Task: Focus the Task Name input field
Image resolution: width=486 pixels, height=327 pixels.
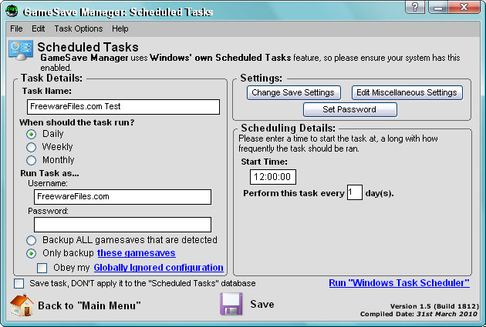Action: tap(123, 107)
